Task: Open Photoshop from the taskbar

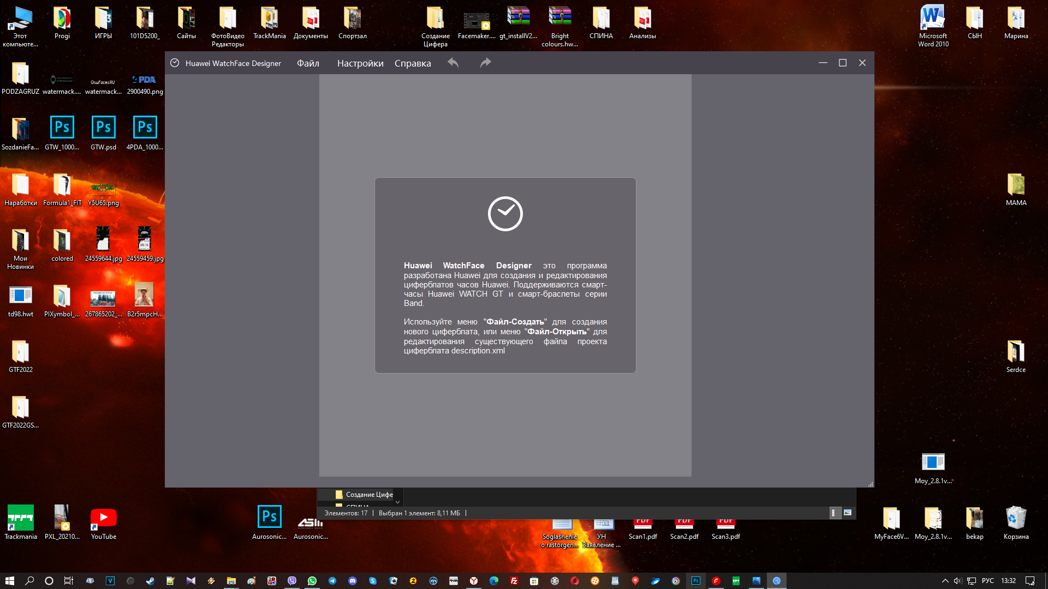Action: (x=696, y=581)
